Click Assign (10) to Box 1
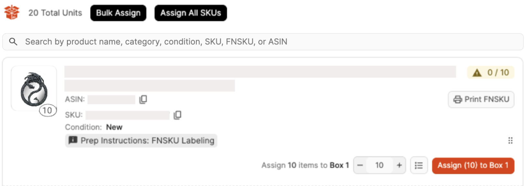This screenshot has width=527, height=186. [x=473, y=166]
